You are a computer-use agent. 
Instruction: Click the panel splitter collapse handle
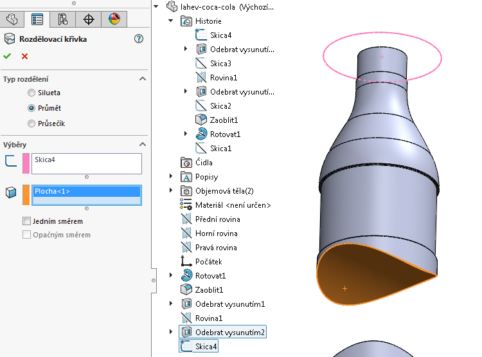point(154,280)
